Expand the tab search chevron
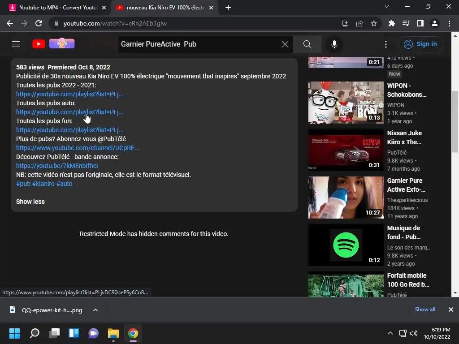 pyautogui.click(x=387, y=6)
